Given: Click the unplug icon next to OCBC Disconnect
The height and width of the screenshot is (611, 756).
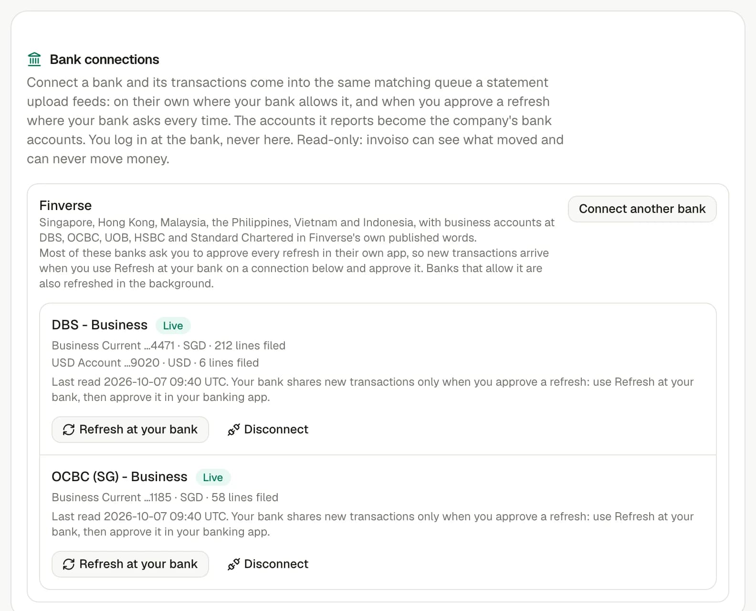Looking at the screenshot, I should [233, 564].
